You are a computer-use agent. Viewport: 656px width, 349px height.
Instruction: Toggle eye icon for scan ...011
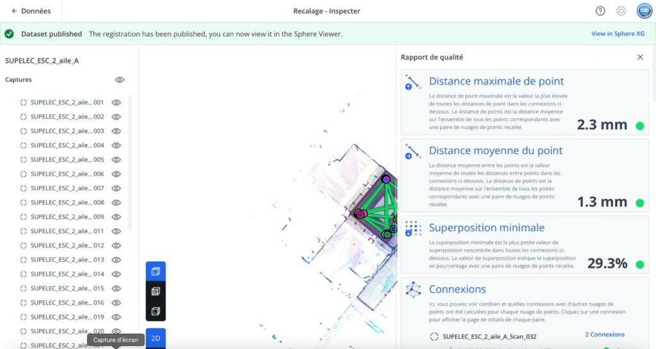pyautogui.click(x=117, y=231)
